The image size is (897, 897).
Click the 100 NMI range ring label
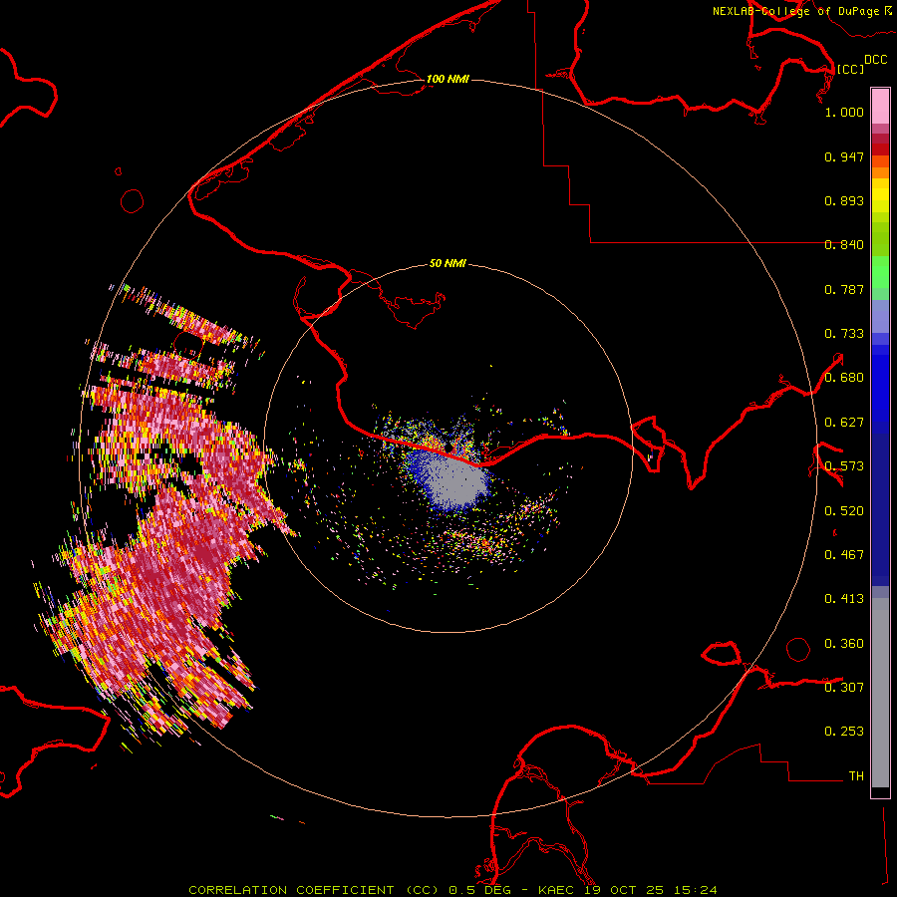point(448,79)
